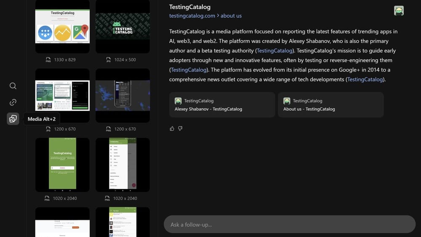
Task: Open the 1024 x 500 Testing Catalog logo thumbnail
Action: [x=123, y=26]
